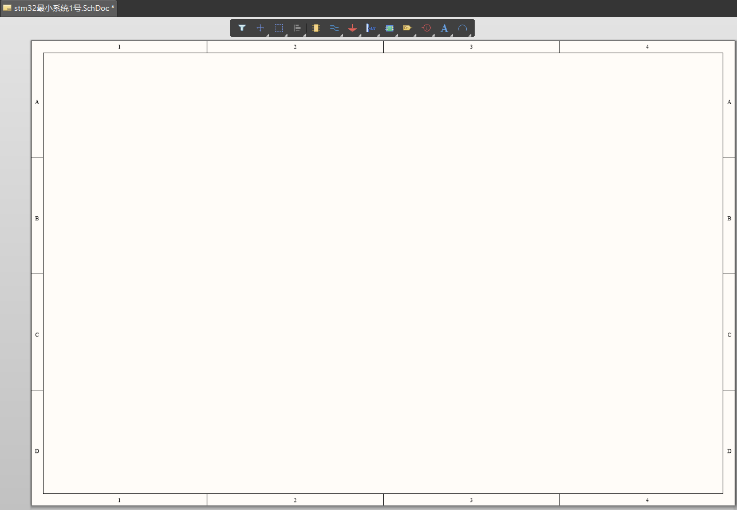This screenshot has height=510, width=737.
Task: Place a port with the D1 icon
Action: pos(408,27)
